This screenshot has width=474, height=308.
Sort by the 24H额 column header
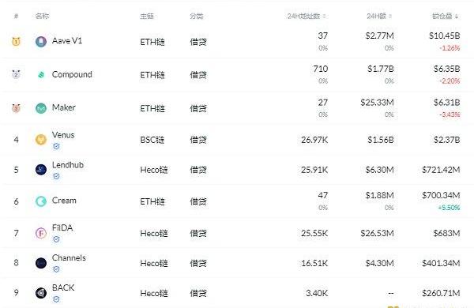tap(379, 16)
